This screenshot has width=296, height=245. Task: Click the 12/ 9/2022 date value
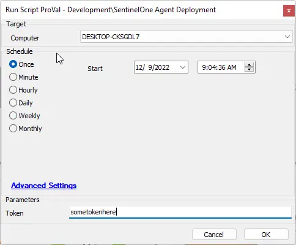pos(152,67)
